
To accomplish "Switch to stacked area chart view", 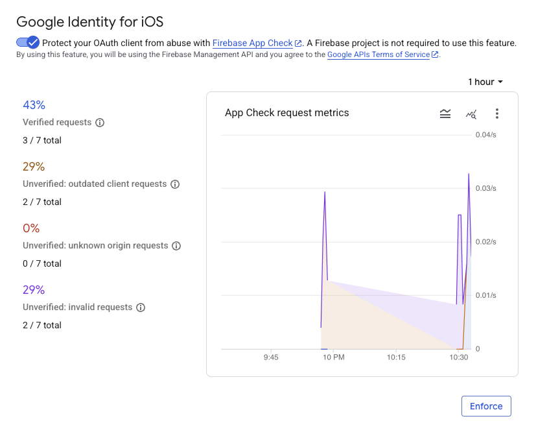I will [x=445, y=114].
